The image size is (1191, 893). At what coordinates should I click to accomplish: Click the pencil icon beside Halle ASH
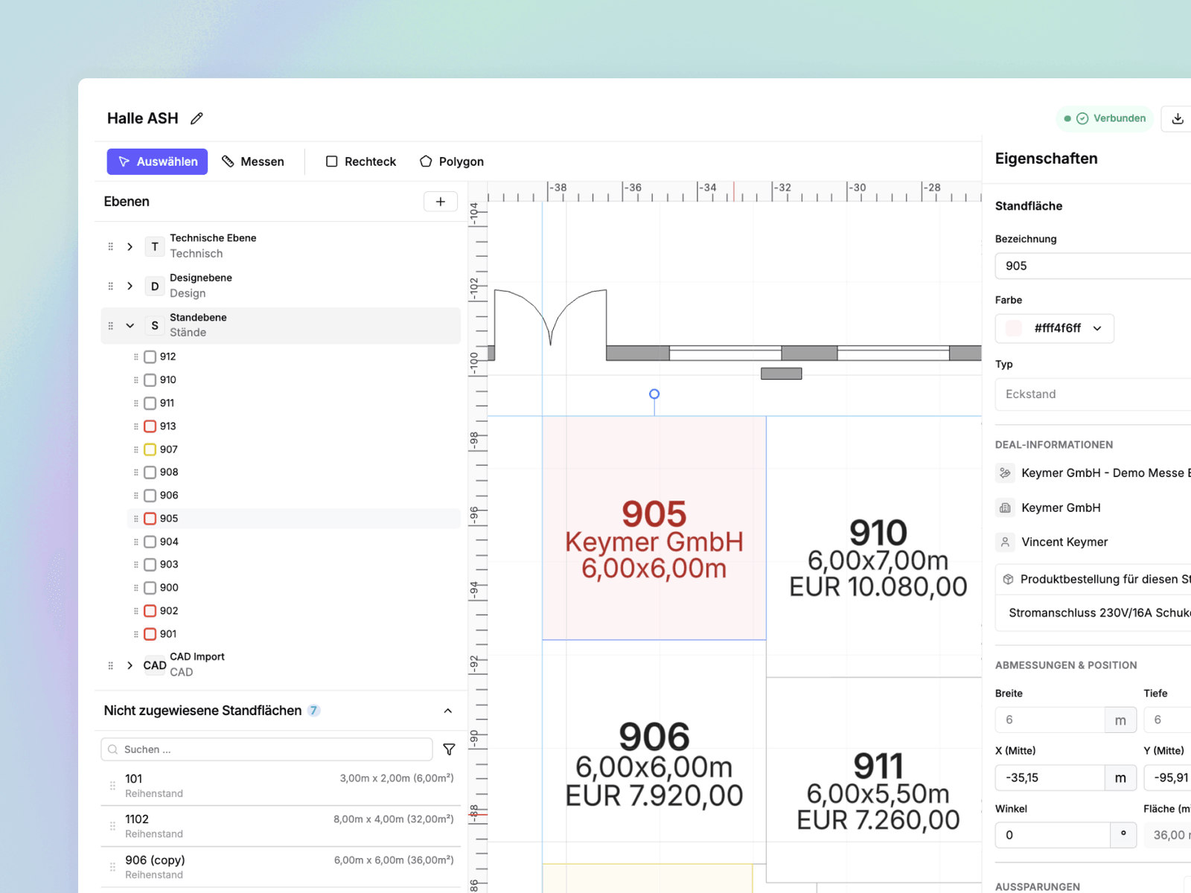point(197,118)
